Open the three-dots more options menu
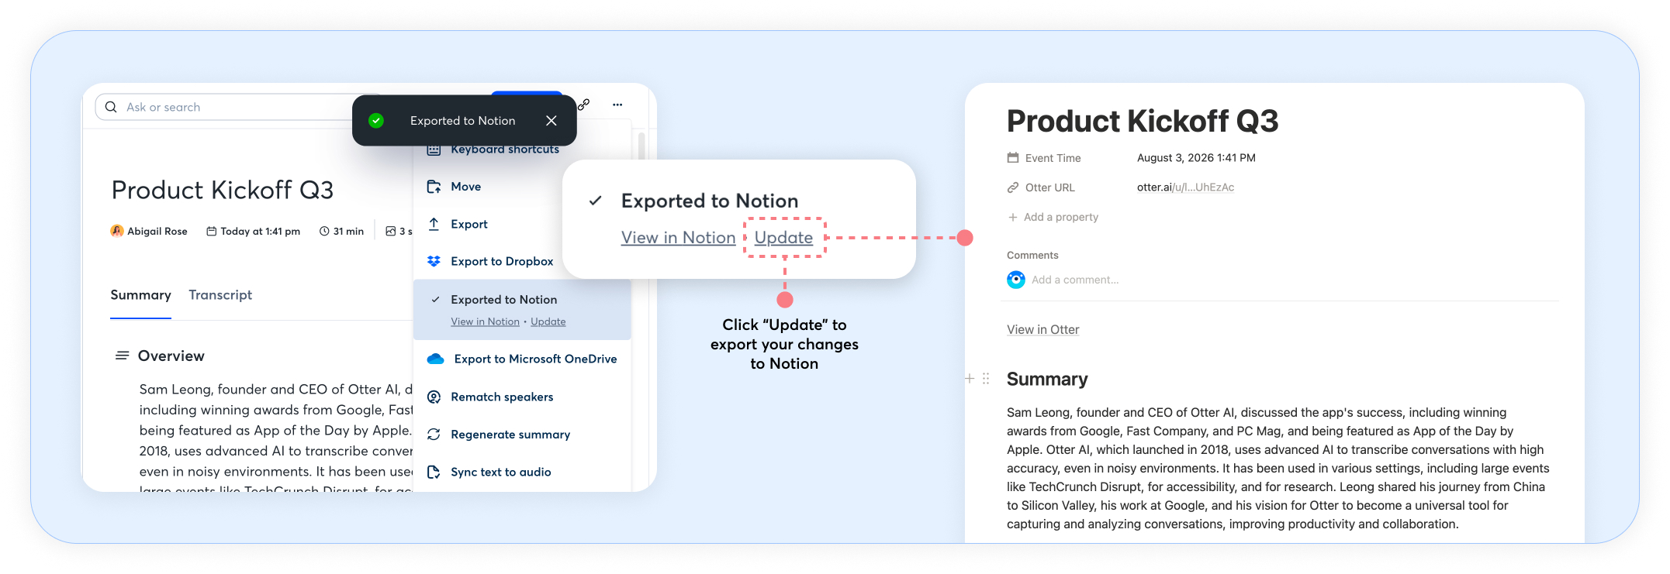The image size is (1670, 574). (x=617, y=105)
